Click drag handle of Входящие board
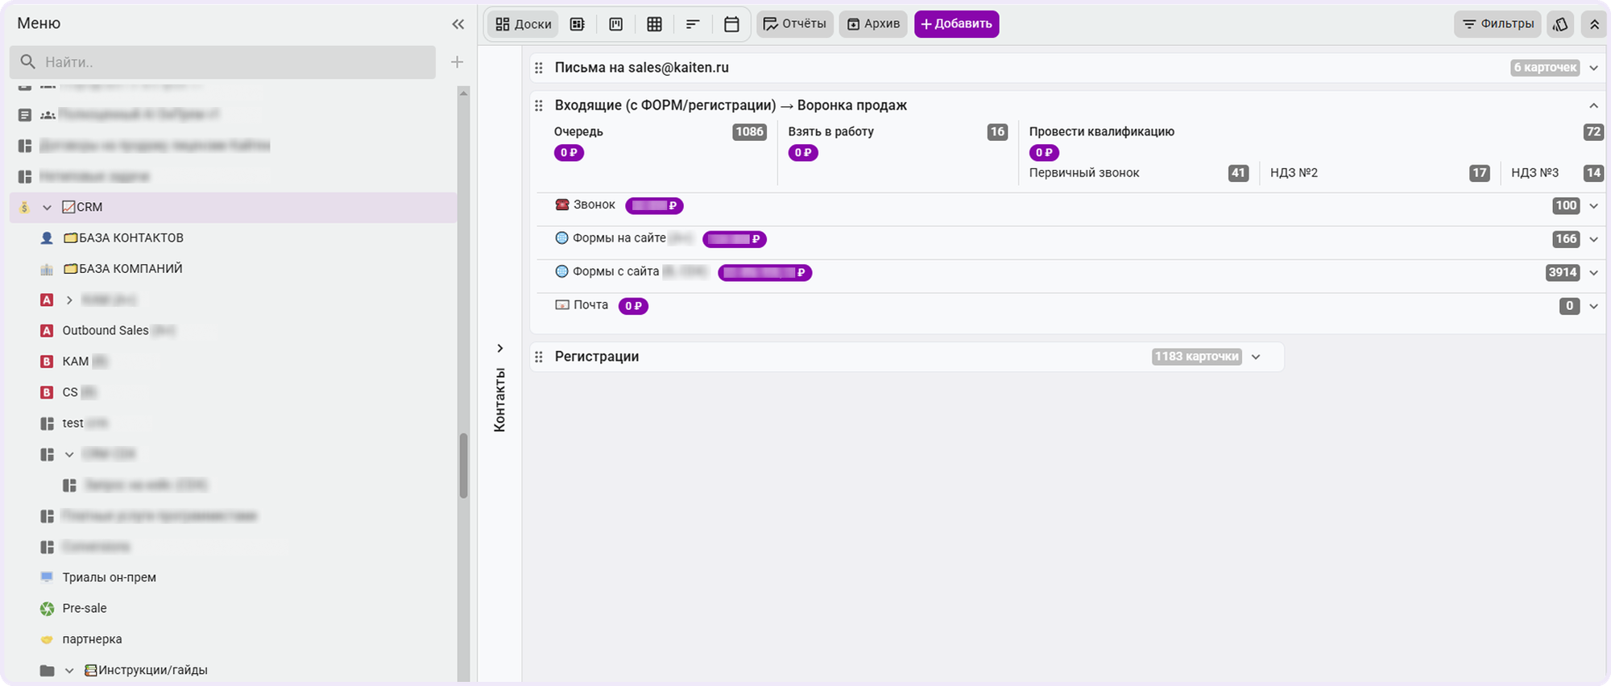 pos(539,105)
